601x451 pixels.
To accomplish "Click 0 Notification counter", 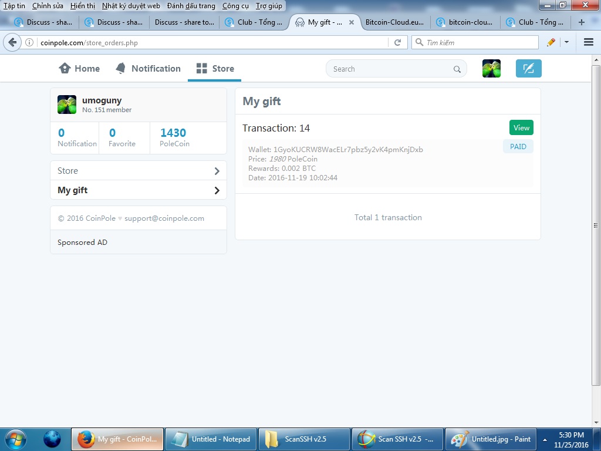I will (x=77, y=137).
